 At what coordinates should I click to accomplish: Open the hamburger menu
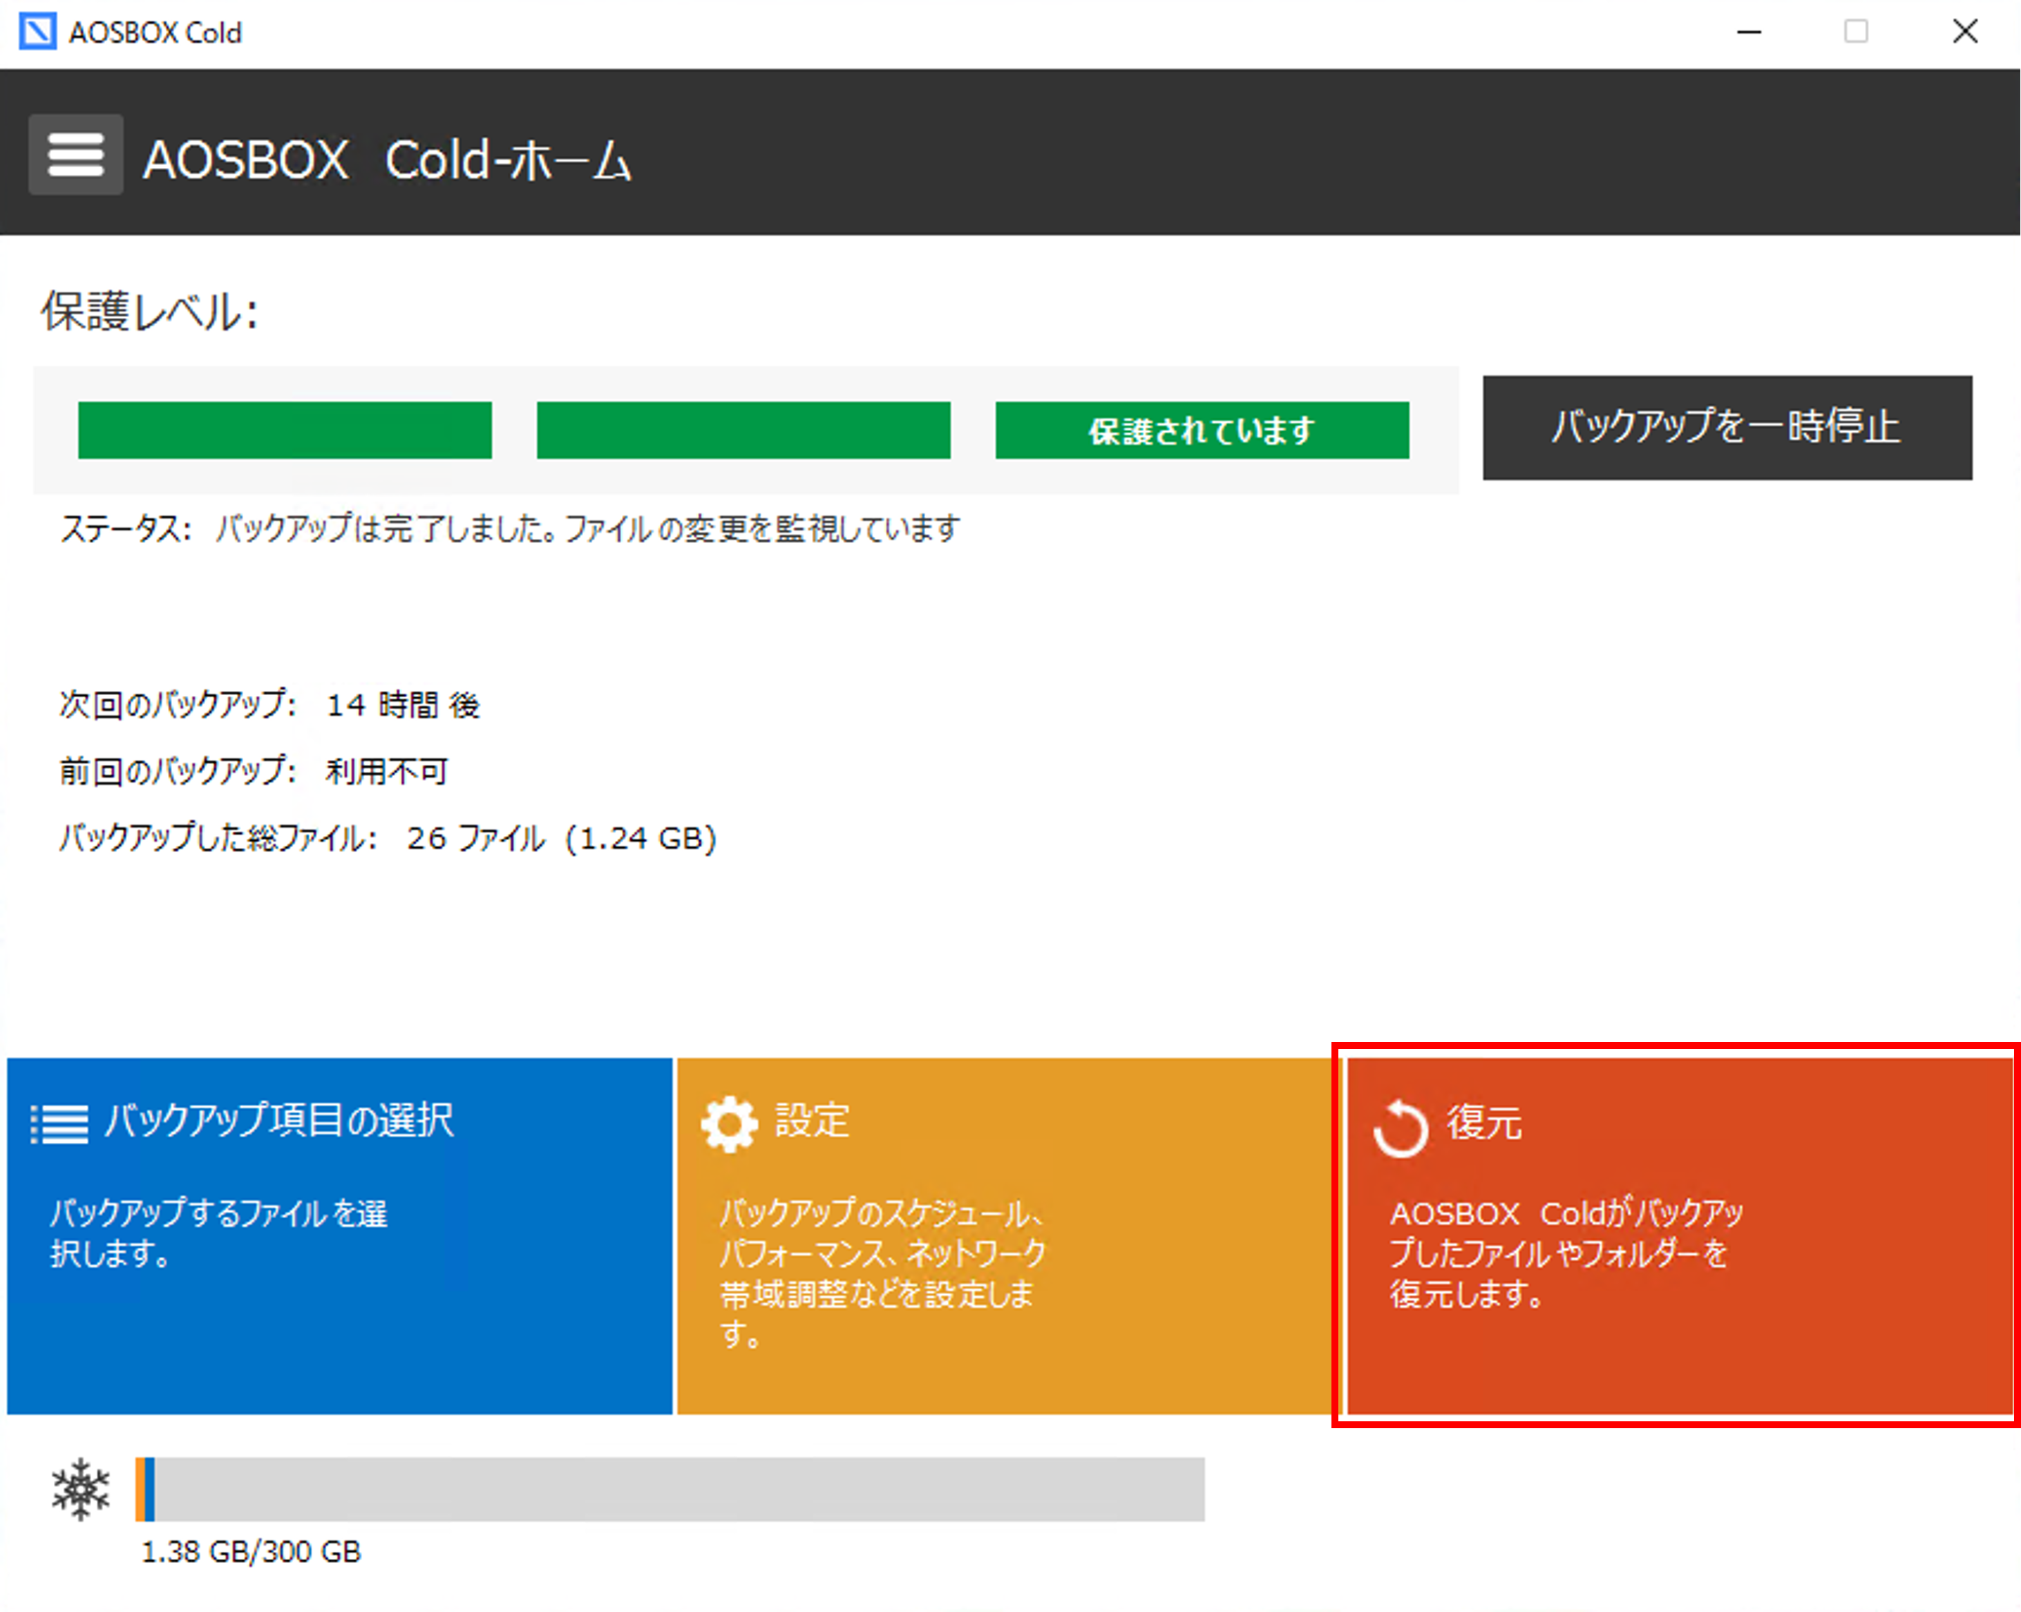[75, 155]
